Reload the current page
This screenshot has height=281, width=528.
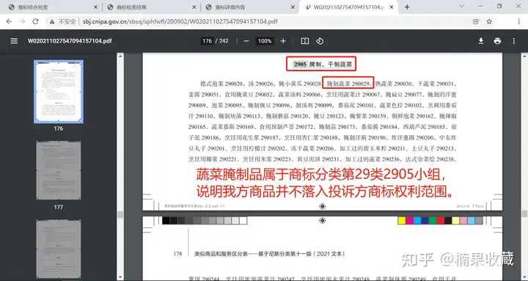pos(35,21)
